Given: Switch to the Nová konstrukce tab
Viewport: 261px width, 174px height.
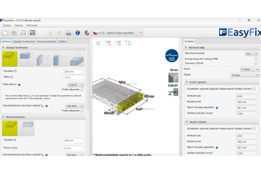Looking at the screenshot, I should (46, 41).
